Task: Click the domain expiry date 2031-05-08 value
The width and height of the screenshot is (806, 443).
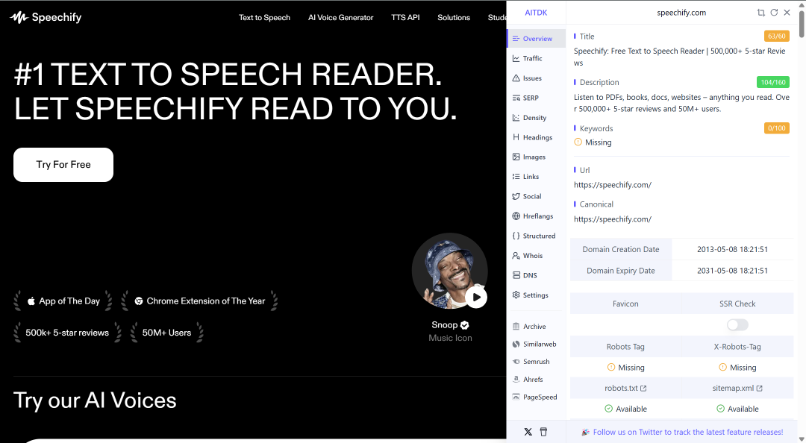Action: [x=733, y=271]
